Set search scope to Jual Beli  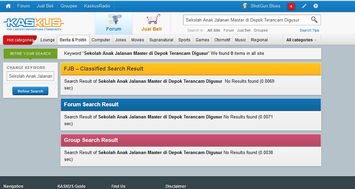(x=244, y=30)
